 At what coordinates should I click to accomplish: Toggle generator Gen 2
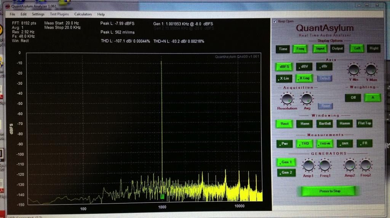pyautogui.click(x=286, y=173)
